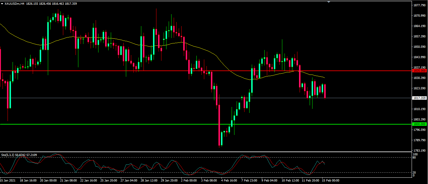Click the red 1835.000 price label

420,71
